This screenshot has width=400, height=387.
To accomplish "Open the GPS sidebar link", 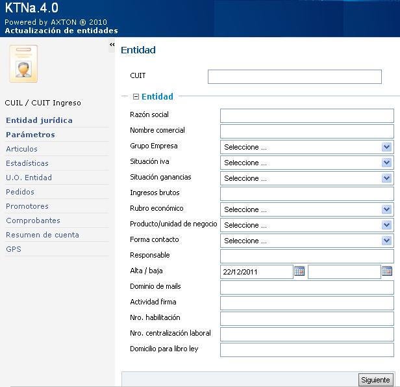I will pos(14,249).
